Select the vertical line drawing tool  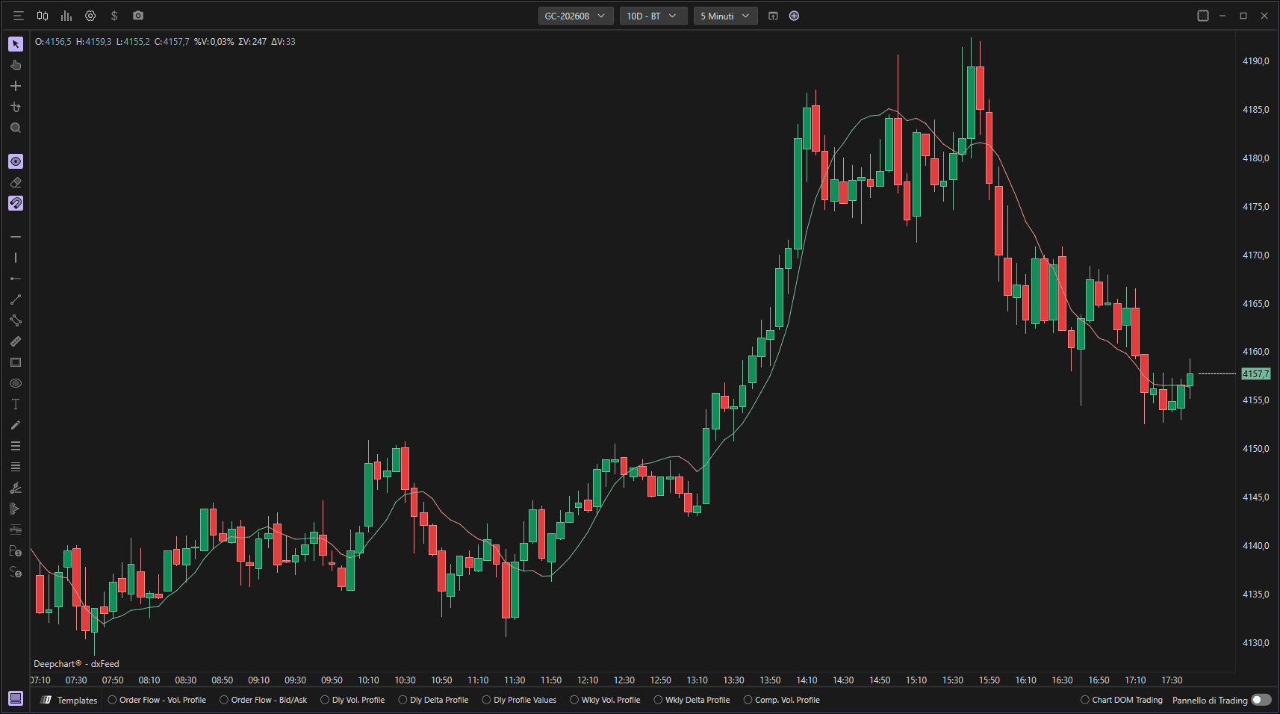(16, 258)
